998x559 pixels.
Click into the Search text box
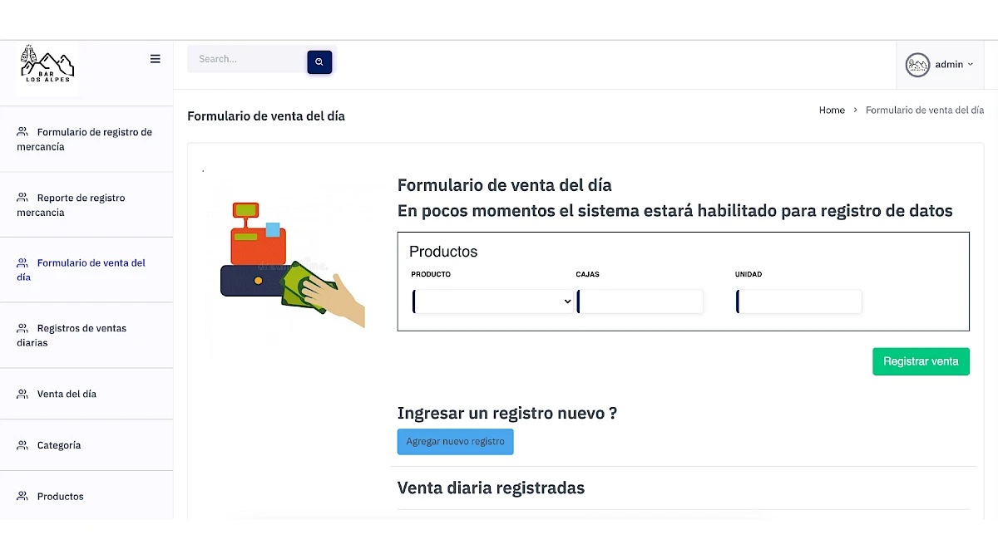click(x=247, y=59)
